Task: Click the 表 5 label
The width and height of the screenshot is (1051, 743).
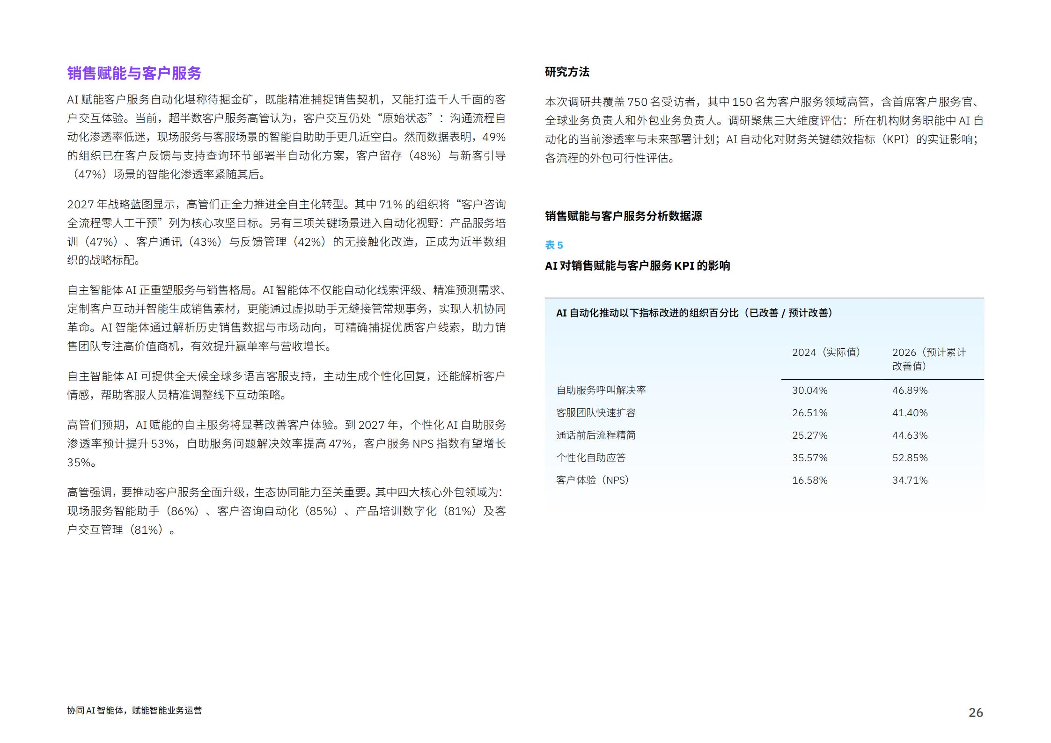Action: (x=554, y=245)
